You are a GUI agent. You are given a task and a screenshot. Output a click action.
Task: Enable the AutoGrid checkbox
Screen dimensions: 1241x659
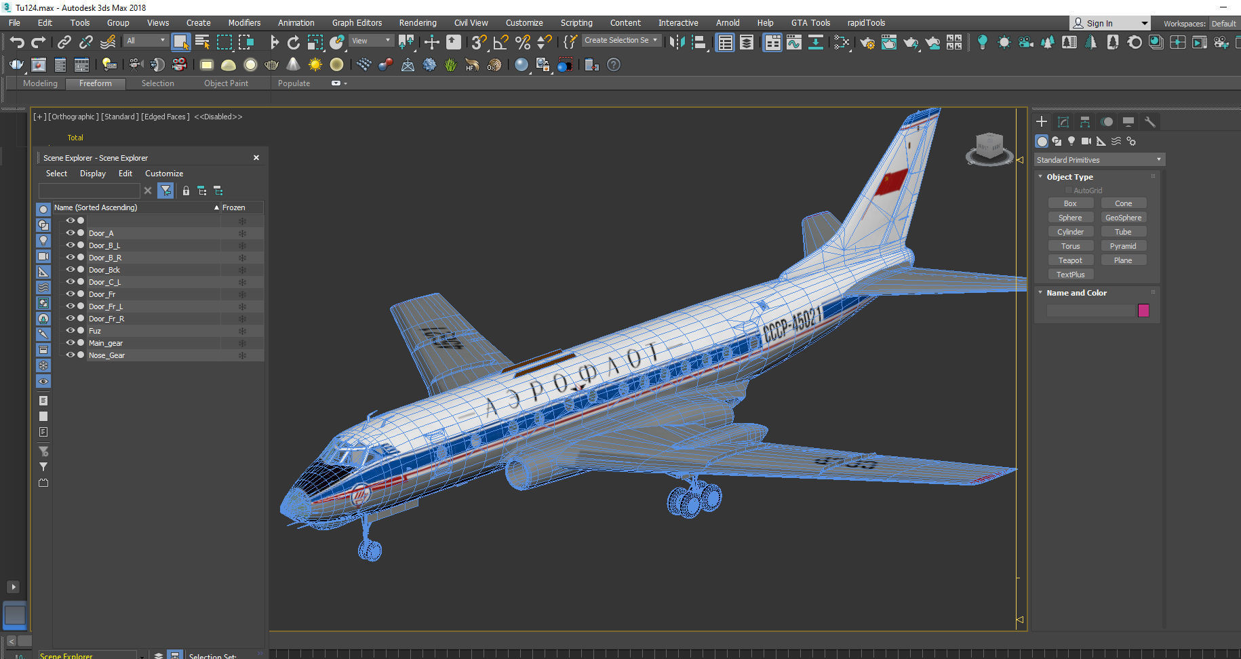[1069, 191]
